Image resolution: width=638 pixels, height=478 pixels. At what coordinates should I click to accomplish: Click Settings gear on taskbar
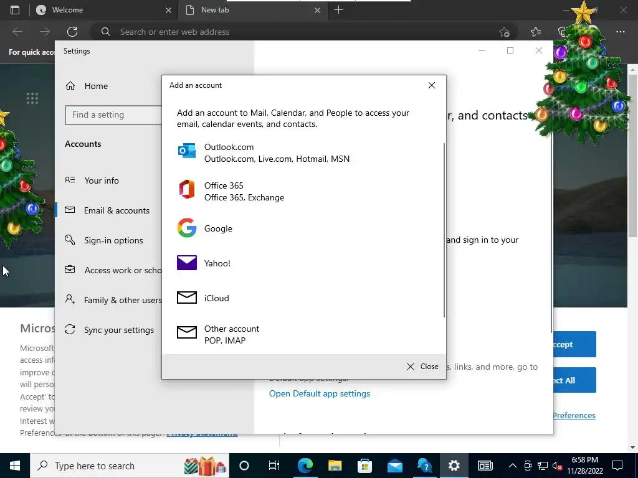tap(454, 466)
